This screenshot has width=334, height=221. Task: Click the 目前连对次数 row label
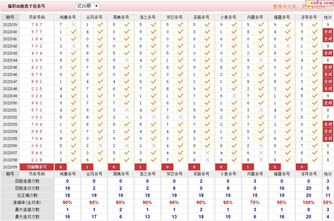[27, 188]
